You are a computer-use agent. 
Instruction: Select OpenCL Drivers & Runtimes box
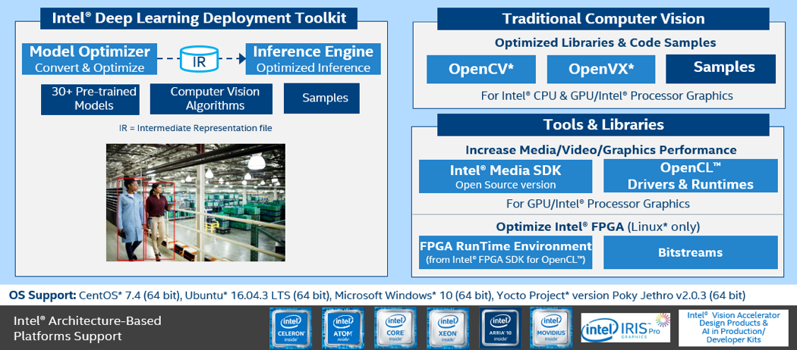[690, 176]
